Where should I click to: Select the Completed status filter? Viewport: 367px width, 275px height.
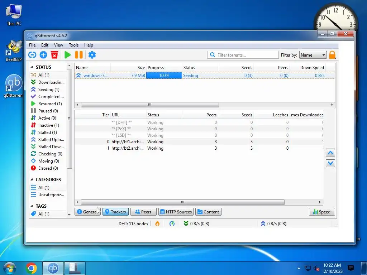click(48, 97)
